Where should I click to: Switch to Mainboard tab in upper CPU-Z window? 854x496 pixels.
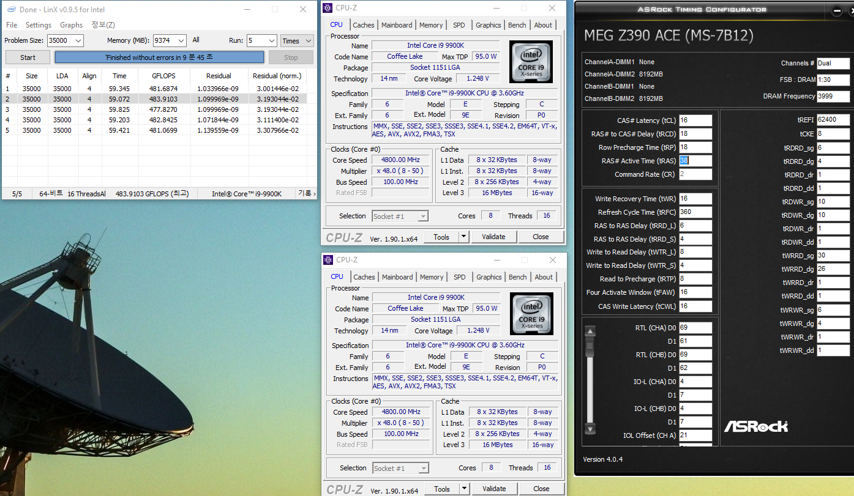397,25
